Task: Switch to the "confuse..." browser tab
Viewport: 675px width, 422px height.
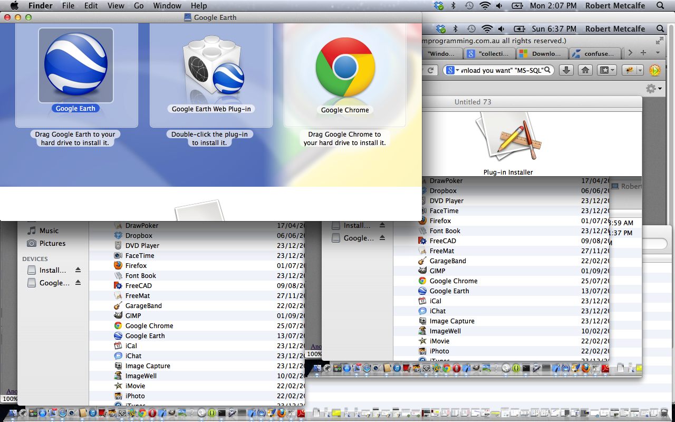Action: (594, 53)
